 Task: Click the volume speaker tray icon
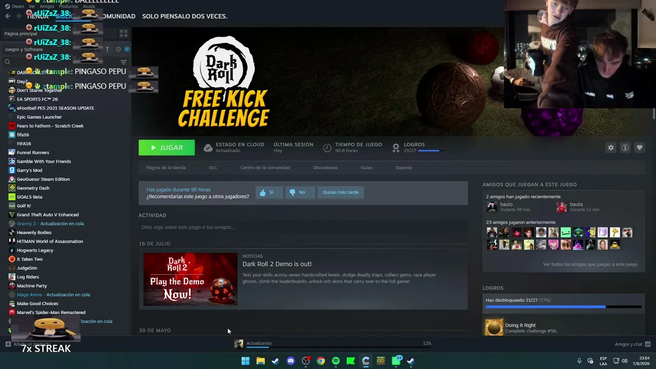(624, 361)
